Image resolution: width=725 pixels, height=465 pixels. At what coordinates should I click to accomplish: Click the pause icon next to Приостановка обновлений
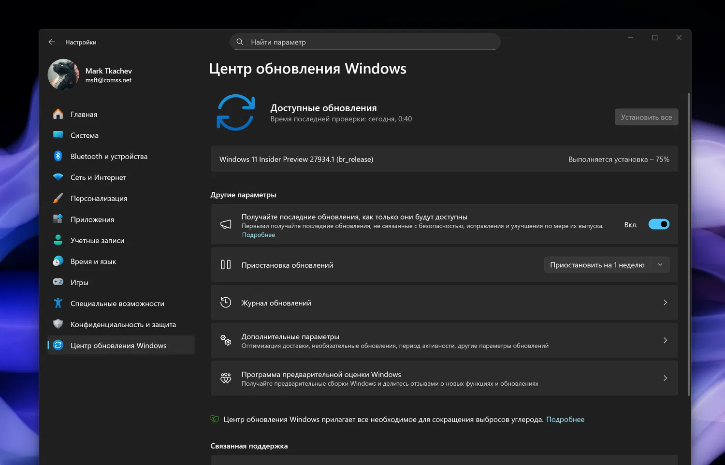pos(226,264)
